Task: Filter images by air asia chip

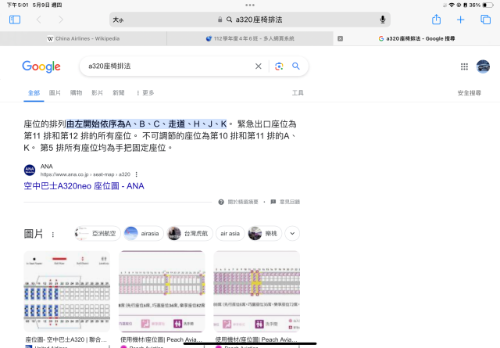Action: (230, 233)
